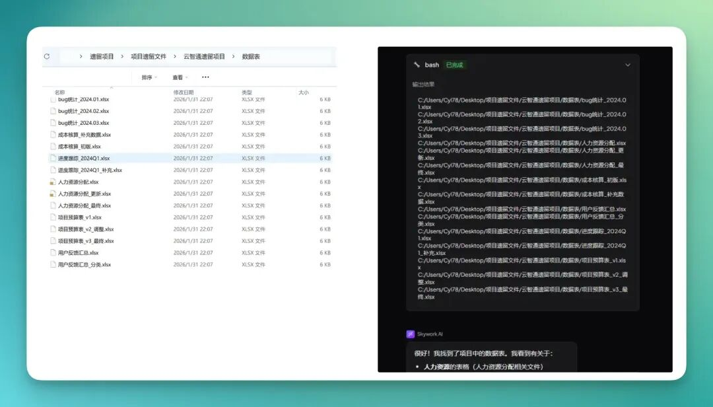This screenshot has height=407, width=713.
Task: Open the 排序 sort dropdown
Action: coord(149,77)
